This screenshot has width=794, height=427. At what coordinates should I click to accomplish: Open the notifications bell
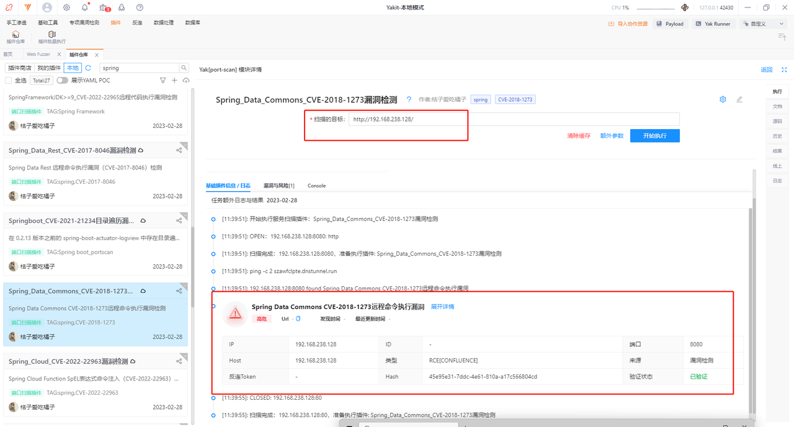(x=84, y=7)
